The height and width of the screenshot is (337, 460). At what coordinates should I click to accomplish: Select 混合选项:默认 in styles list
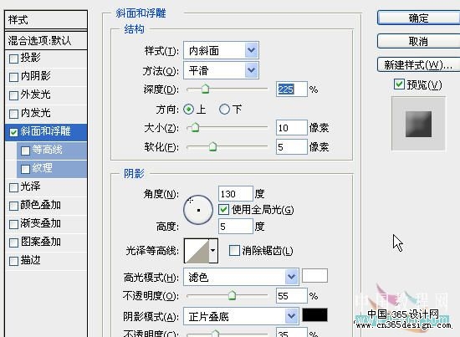(x=46, y=40)
